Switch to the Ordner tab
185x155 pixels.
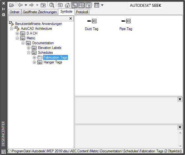[14, 12]
